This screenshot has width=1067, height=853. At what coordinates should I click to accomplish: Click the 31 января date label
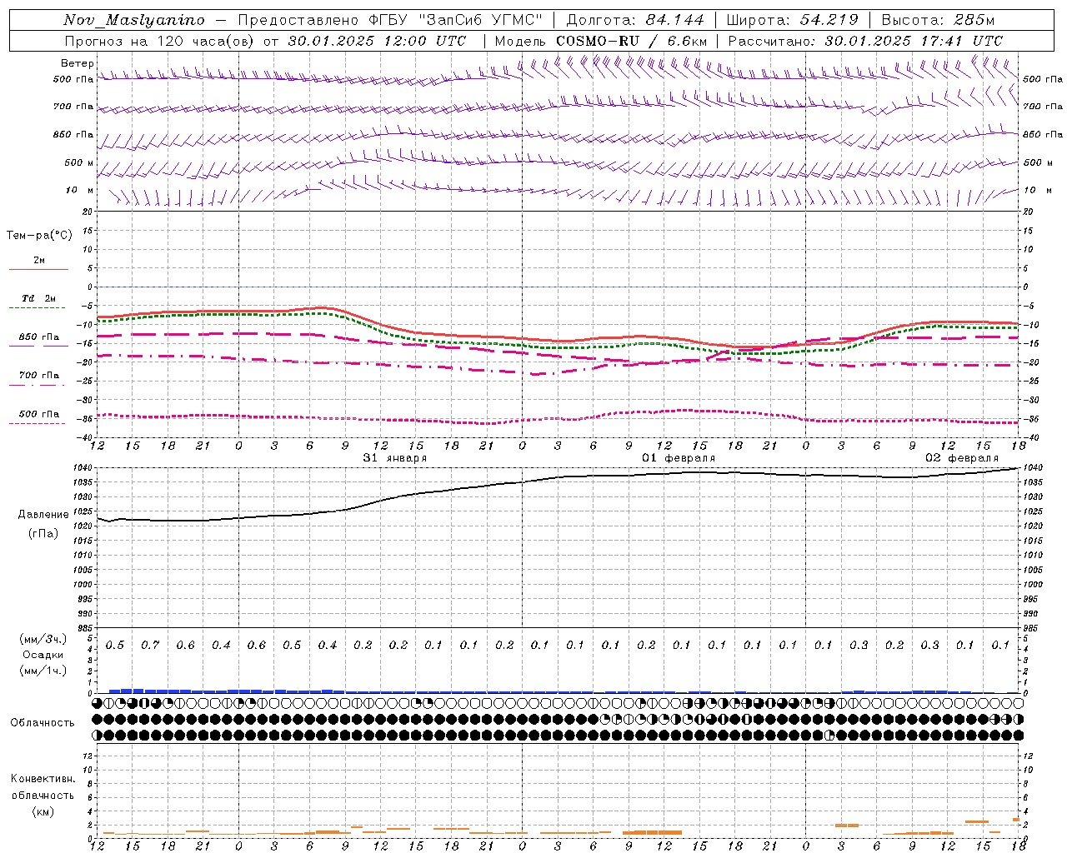point(394,458)
